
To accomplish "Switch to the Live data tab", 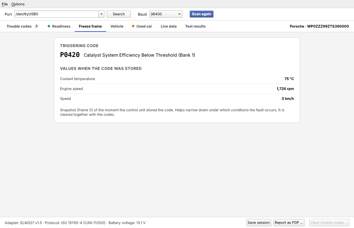I will coord(168,26).
